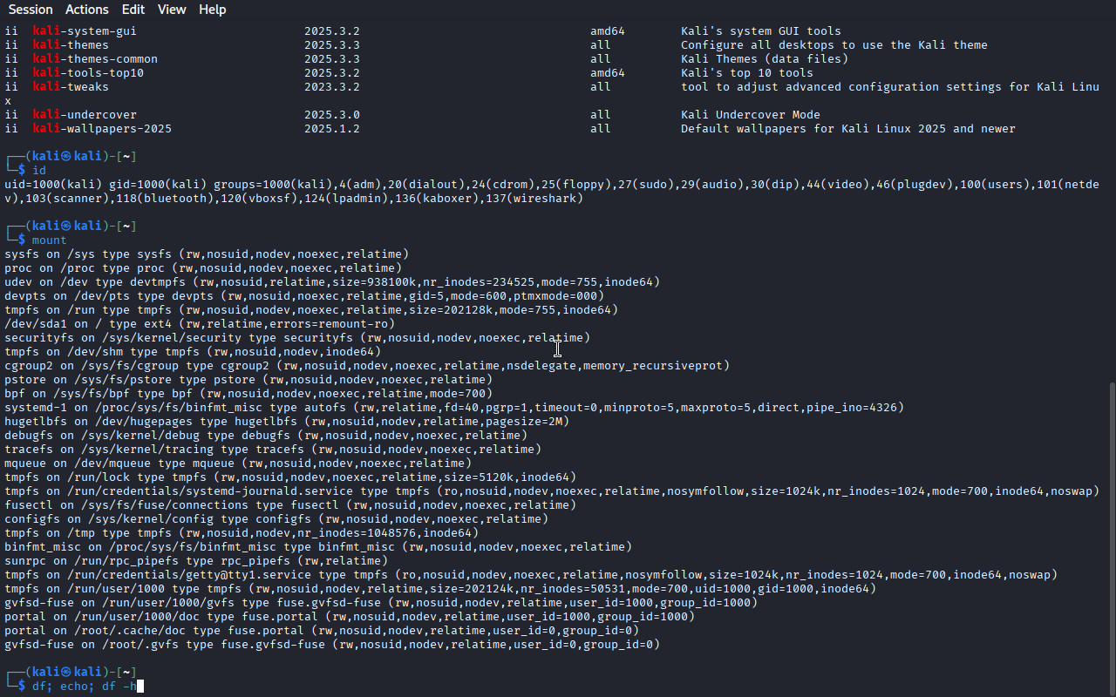Click the 'getty@tty1.service' credentials mount line
This screenshot has width=1116, height=697.
531,575
